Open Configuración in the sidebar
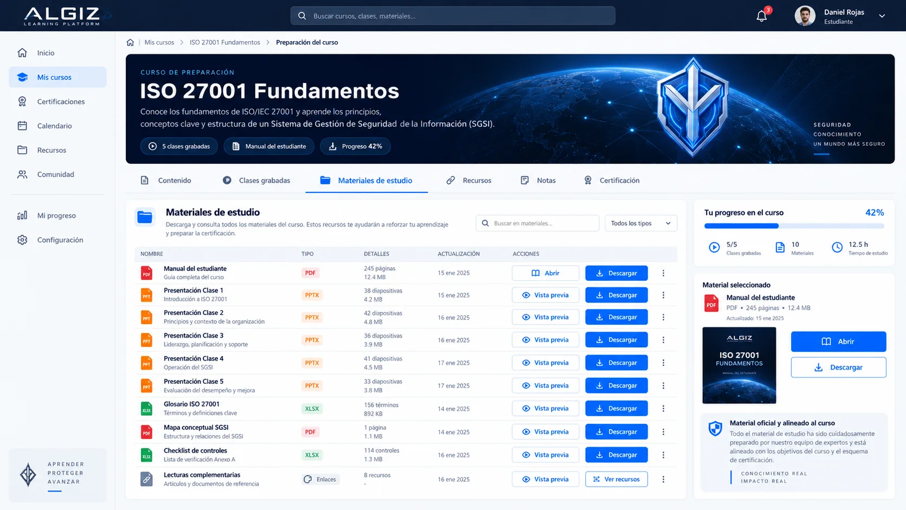Image resolution: width=906 pixels, height=510 pixels. [57, 240]
